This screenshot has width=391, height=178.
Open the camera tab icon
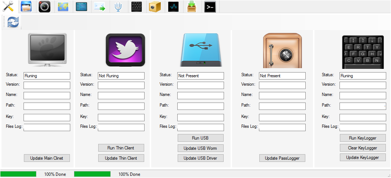click(45, 7)
